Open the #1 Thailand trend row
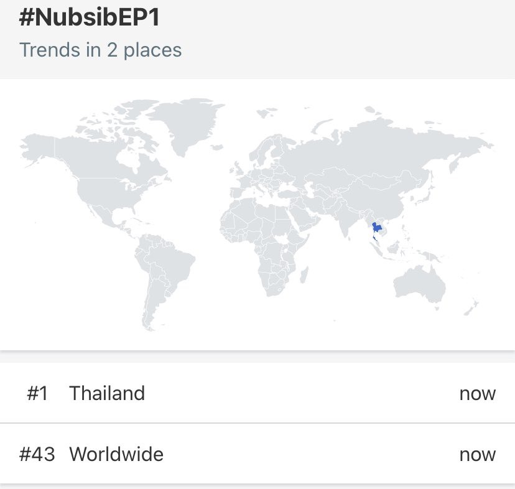 (x=257, y=393)
